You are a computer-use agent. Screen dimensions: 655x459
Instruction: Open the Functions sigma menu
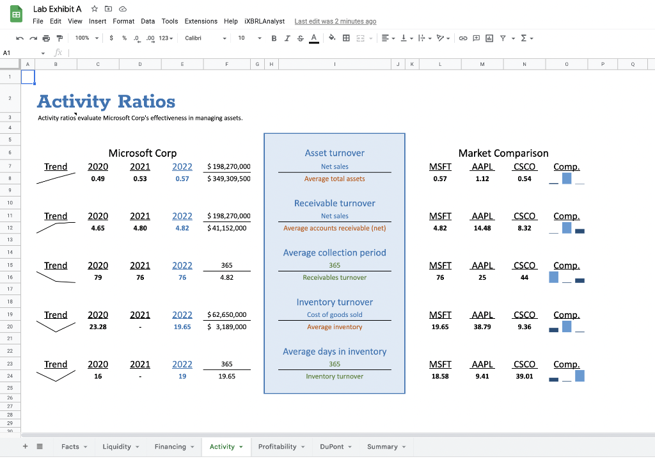[x=527, y=38]
